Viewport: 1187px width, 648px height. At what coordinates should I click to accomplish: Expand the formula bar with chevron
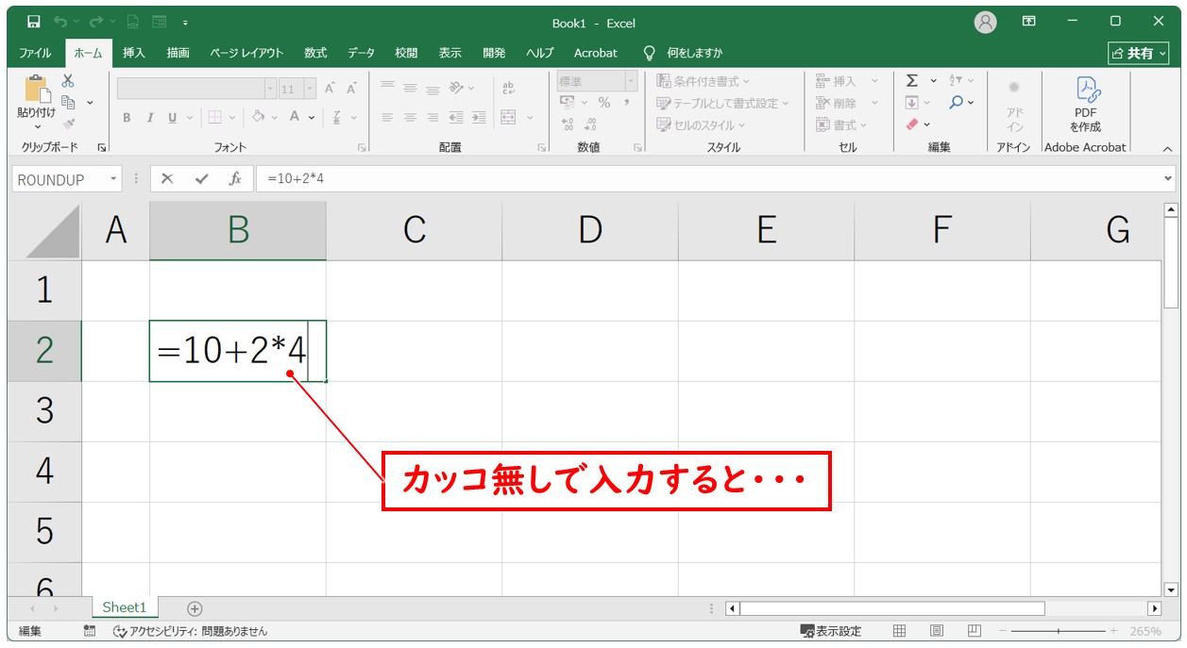1168,179
